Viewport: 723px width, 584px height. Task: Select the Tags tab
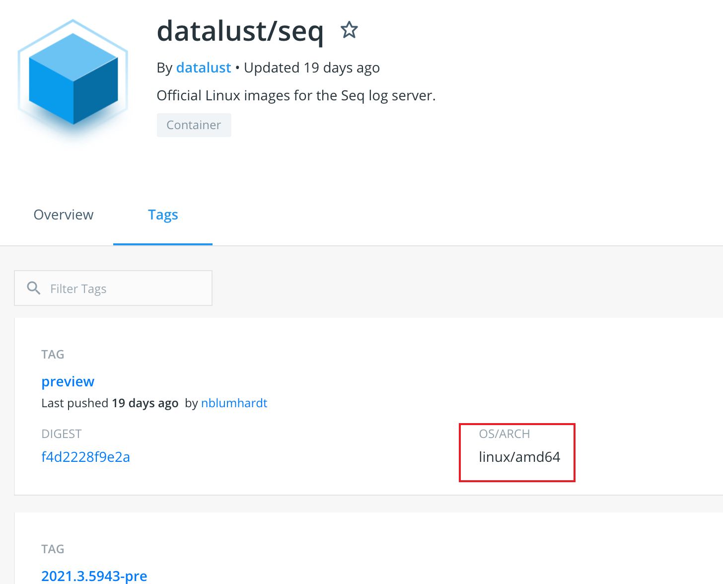[x=163, y=215]
